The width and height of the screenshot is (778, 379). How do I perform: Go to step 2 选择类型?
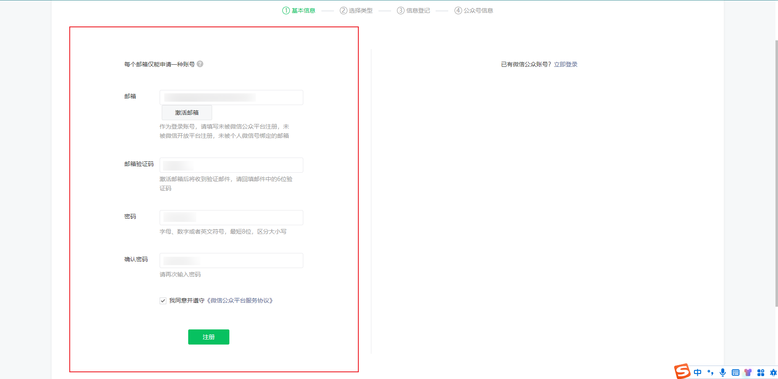click(356, 11)
